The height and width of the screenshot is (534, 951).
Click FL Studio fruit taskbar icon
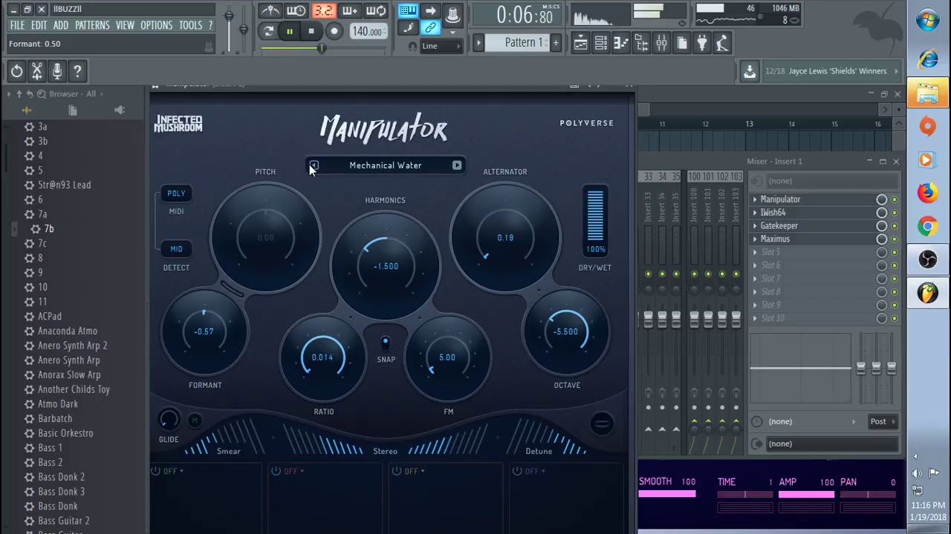928,293
